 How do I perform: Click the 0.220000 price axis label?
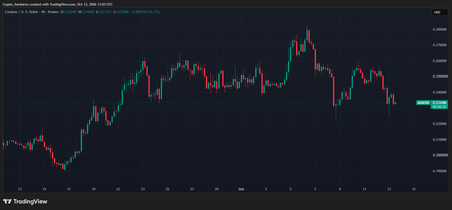tap(439, 124)
